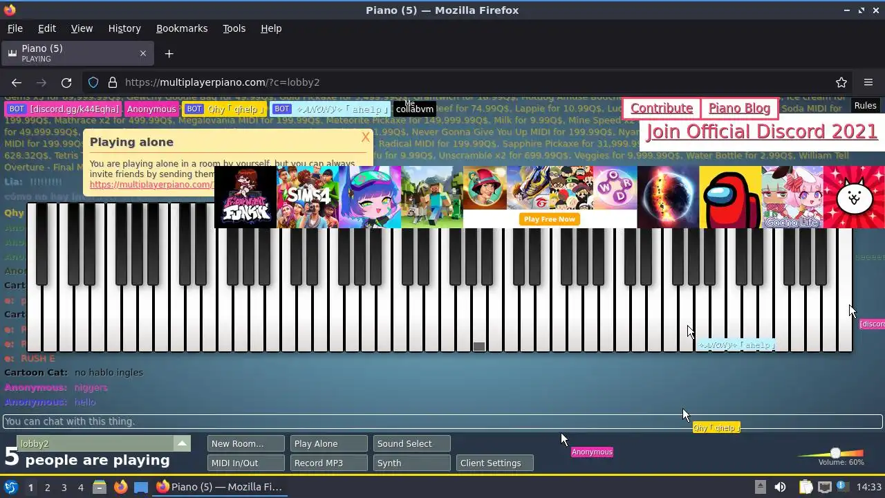This screenshot has width=885, height=498.
Task: Open the Piano Blog link
Action: [x=739, y=109]
